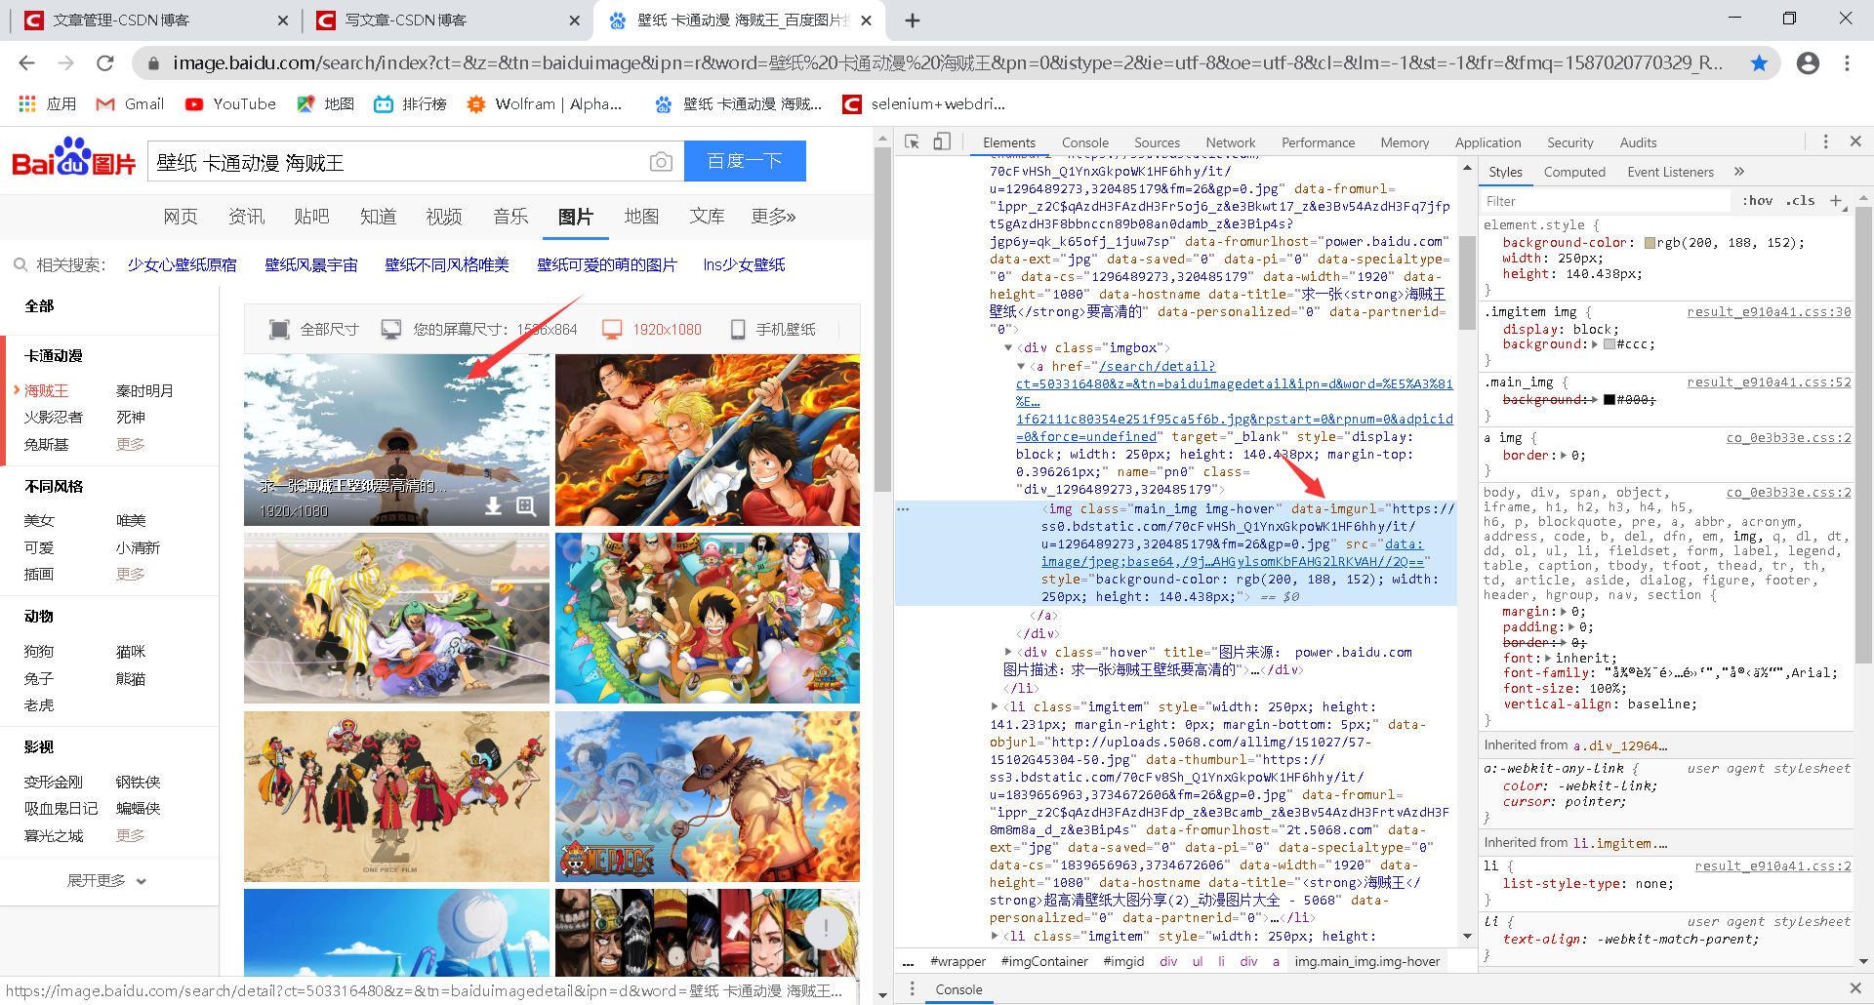Click the 百度一下 search button
This screenshot has width=1874, height=1005.
(x=745, y=161)
